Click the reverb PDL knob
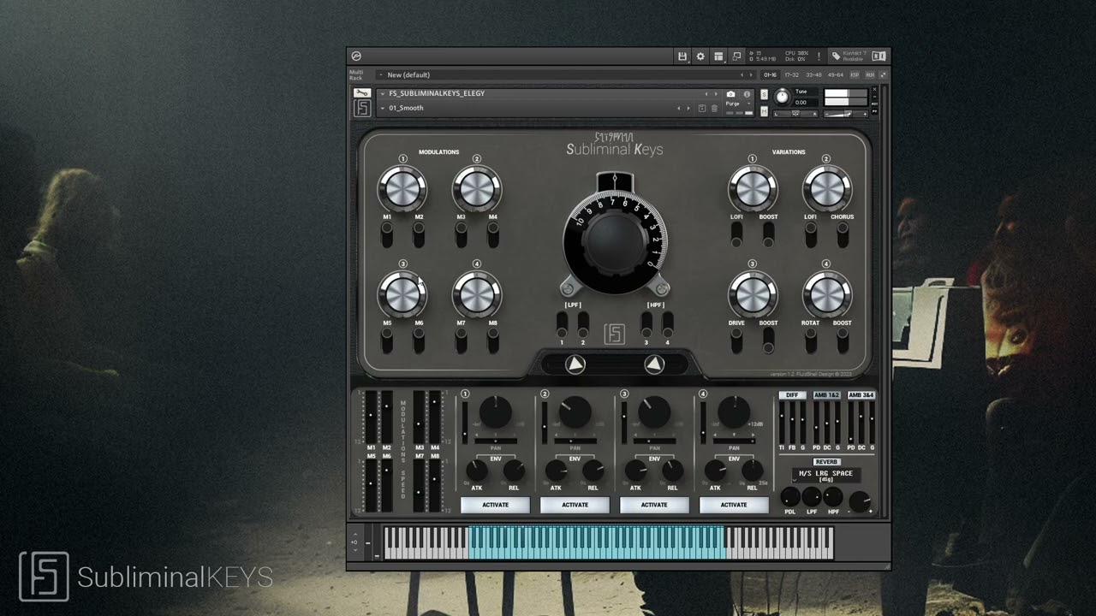Viewport: 1096px width, 616px height. [790, 496]
